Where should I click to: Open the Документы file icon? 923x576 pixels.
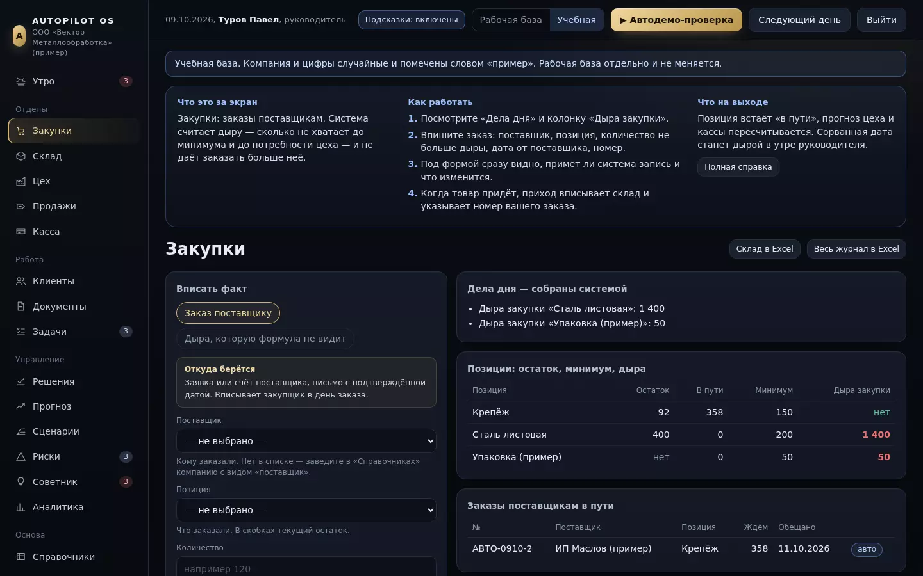click(x=21, y=307)
